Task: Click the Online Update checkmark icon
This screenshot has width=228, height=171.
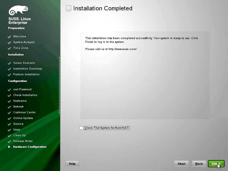Action: tap(9, 118)
